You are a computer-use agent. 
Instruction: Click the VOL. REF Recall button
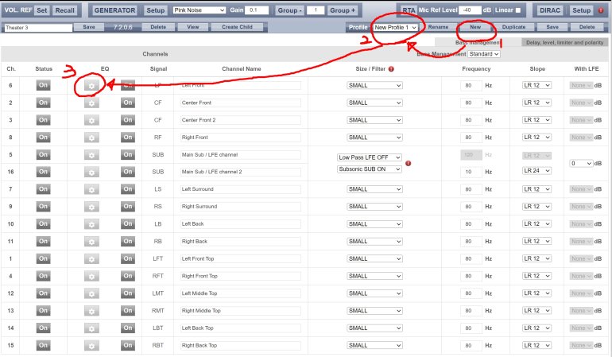click(65, 10)
